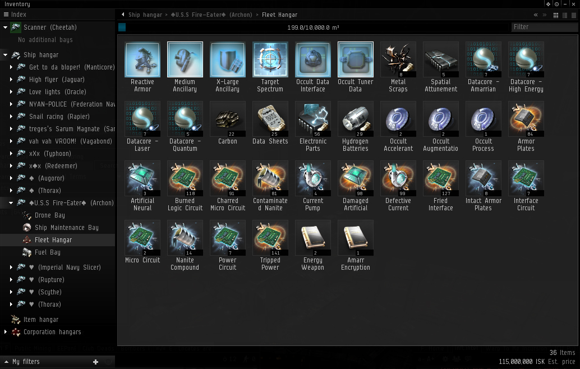Select the Occult Tuner Data icon
This screenshot has height=369, width=580.
[356, 59]
